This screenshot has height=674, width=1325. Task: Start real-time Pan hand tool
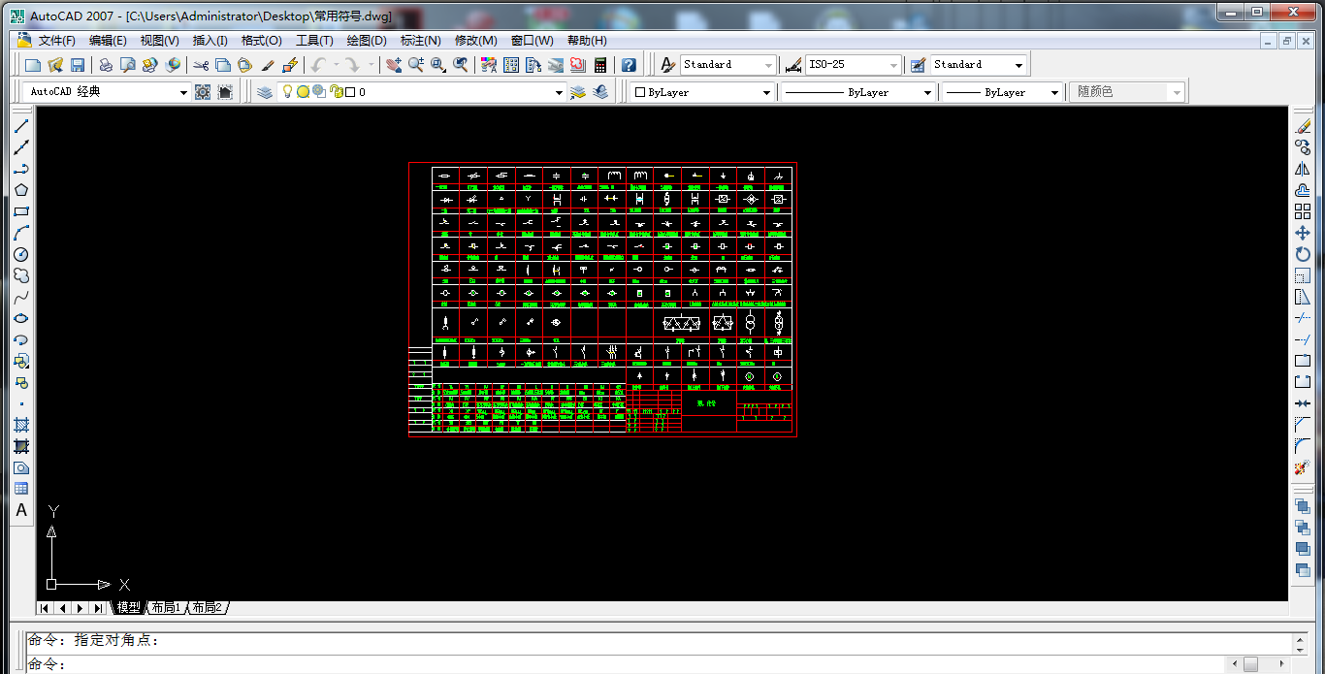[x=393, y=65]
